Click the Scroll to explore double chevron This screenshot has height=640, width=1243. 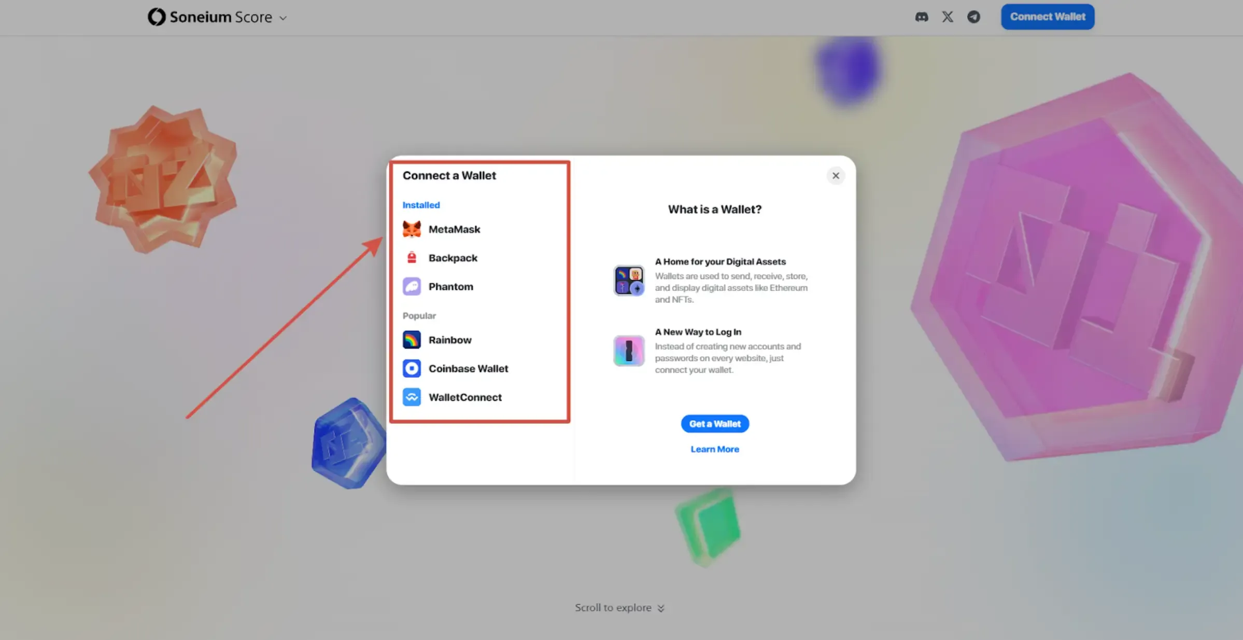(x=661, y=607)
